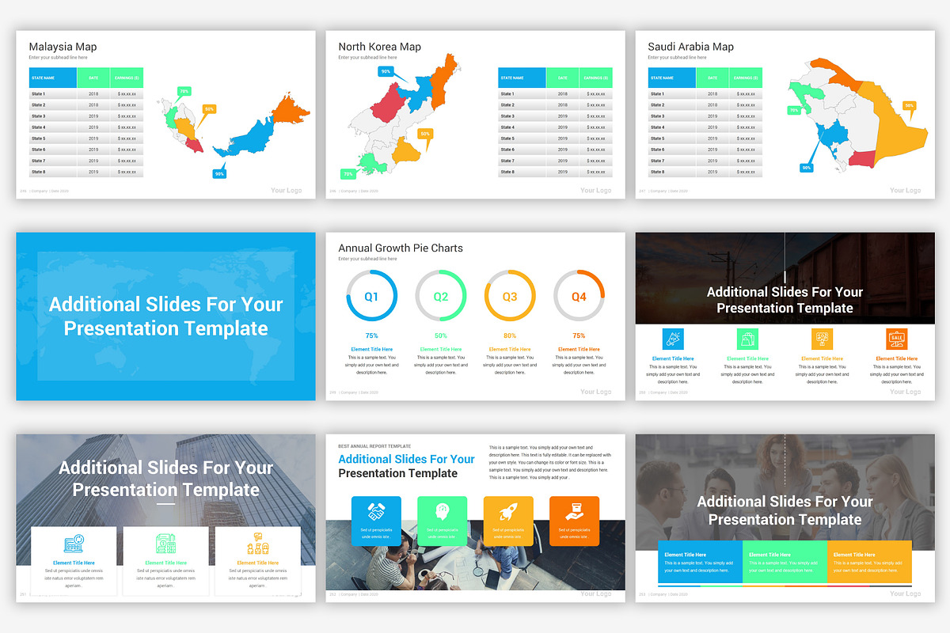Click the subhead line under North Korea Map
Image resolution: width=950 pixels, height=633 pixels.
coord(367,58)
